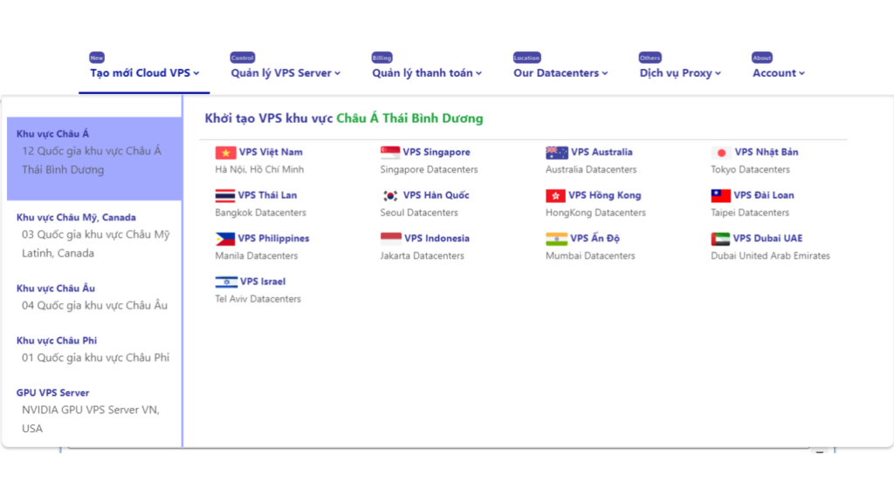Open the Quản lý thanh toán menu
The image size is (894, 502).
pyautogui.click(x=427, y=73)
